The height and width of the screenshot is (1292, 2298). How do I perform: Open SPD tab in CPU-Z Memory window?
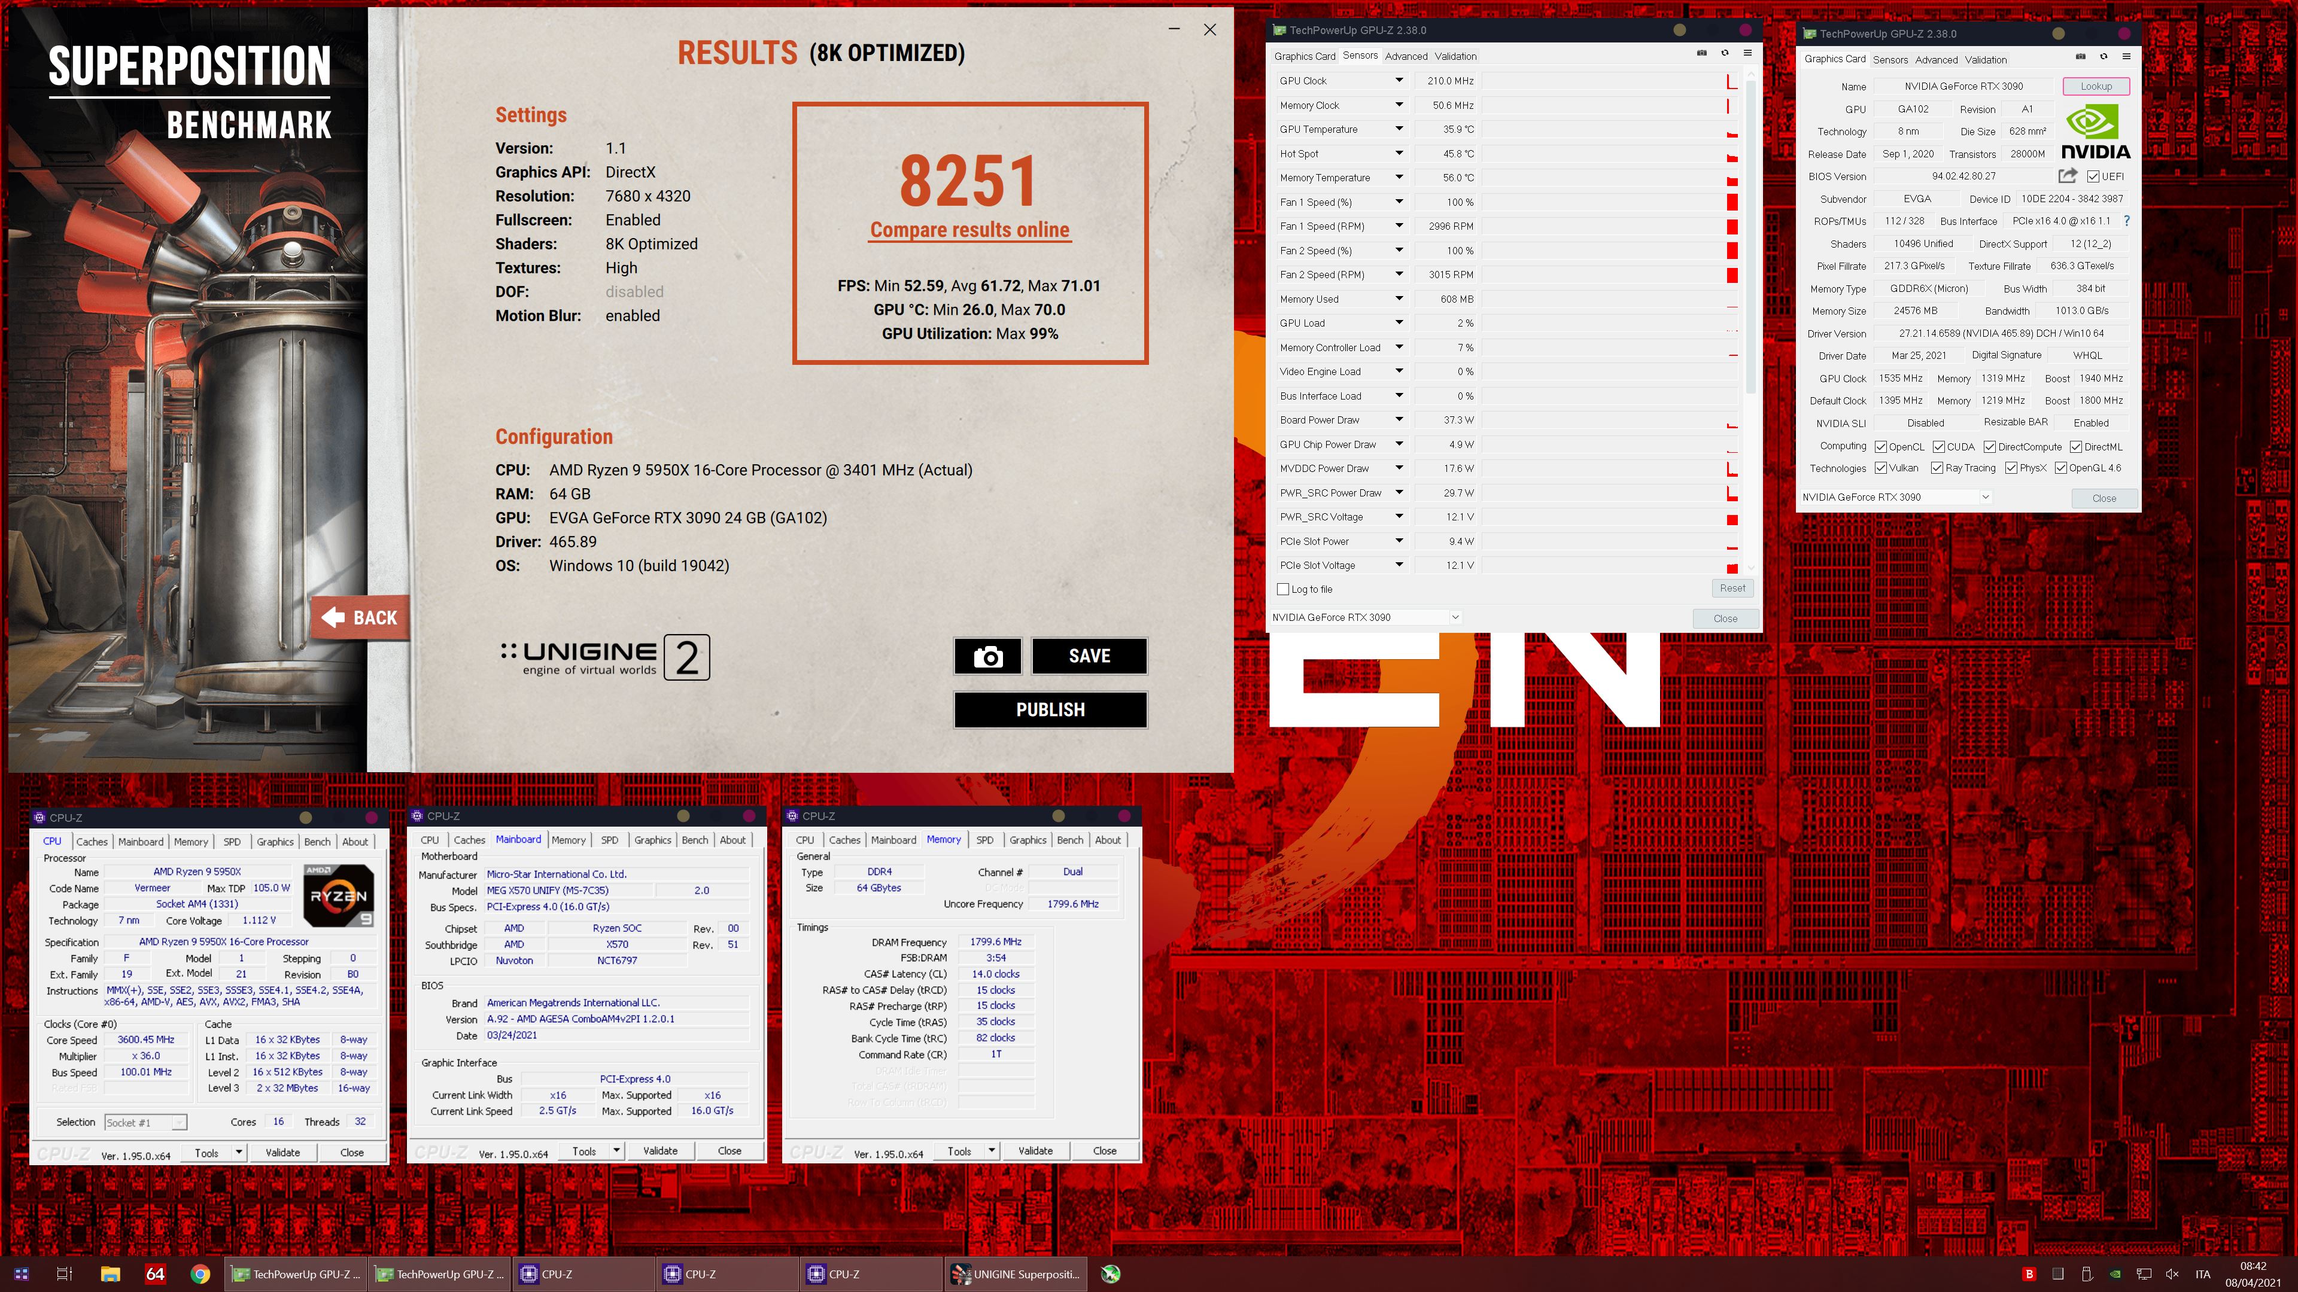click(x=985, y=840)
